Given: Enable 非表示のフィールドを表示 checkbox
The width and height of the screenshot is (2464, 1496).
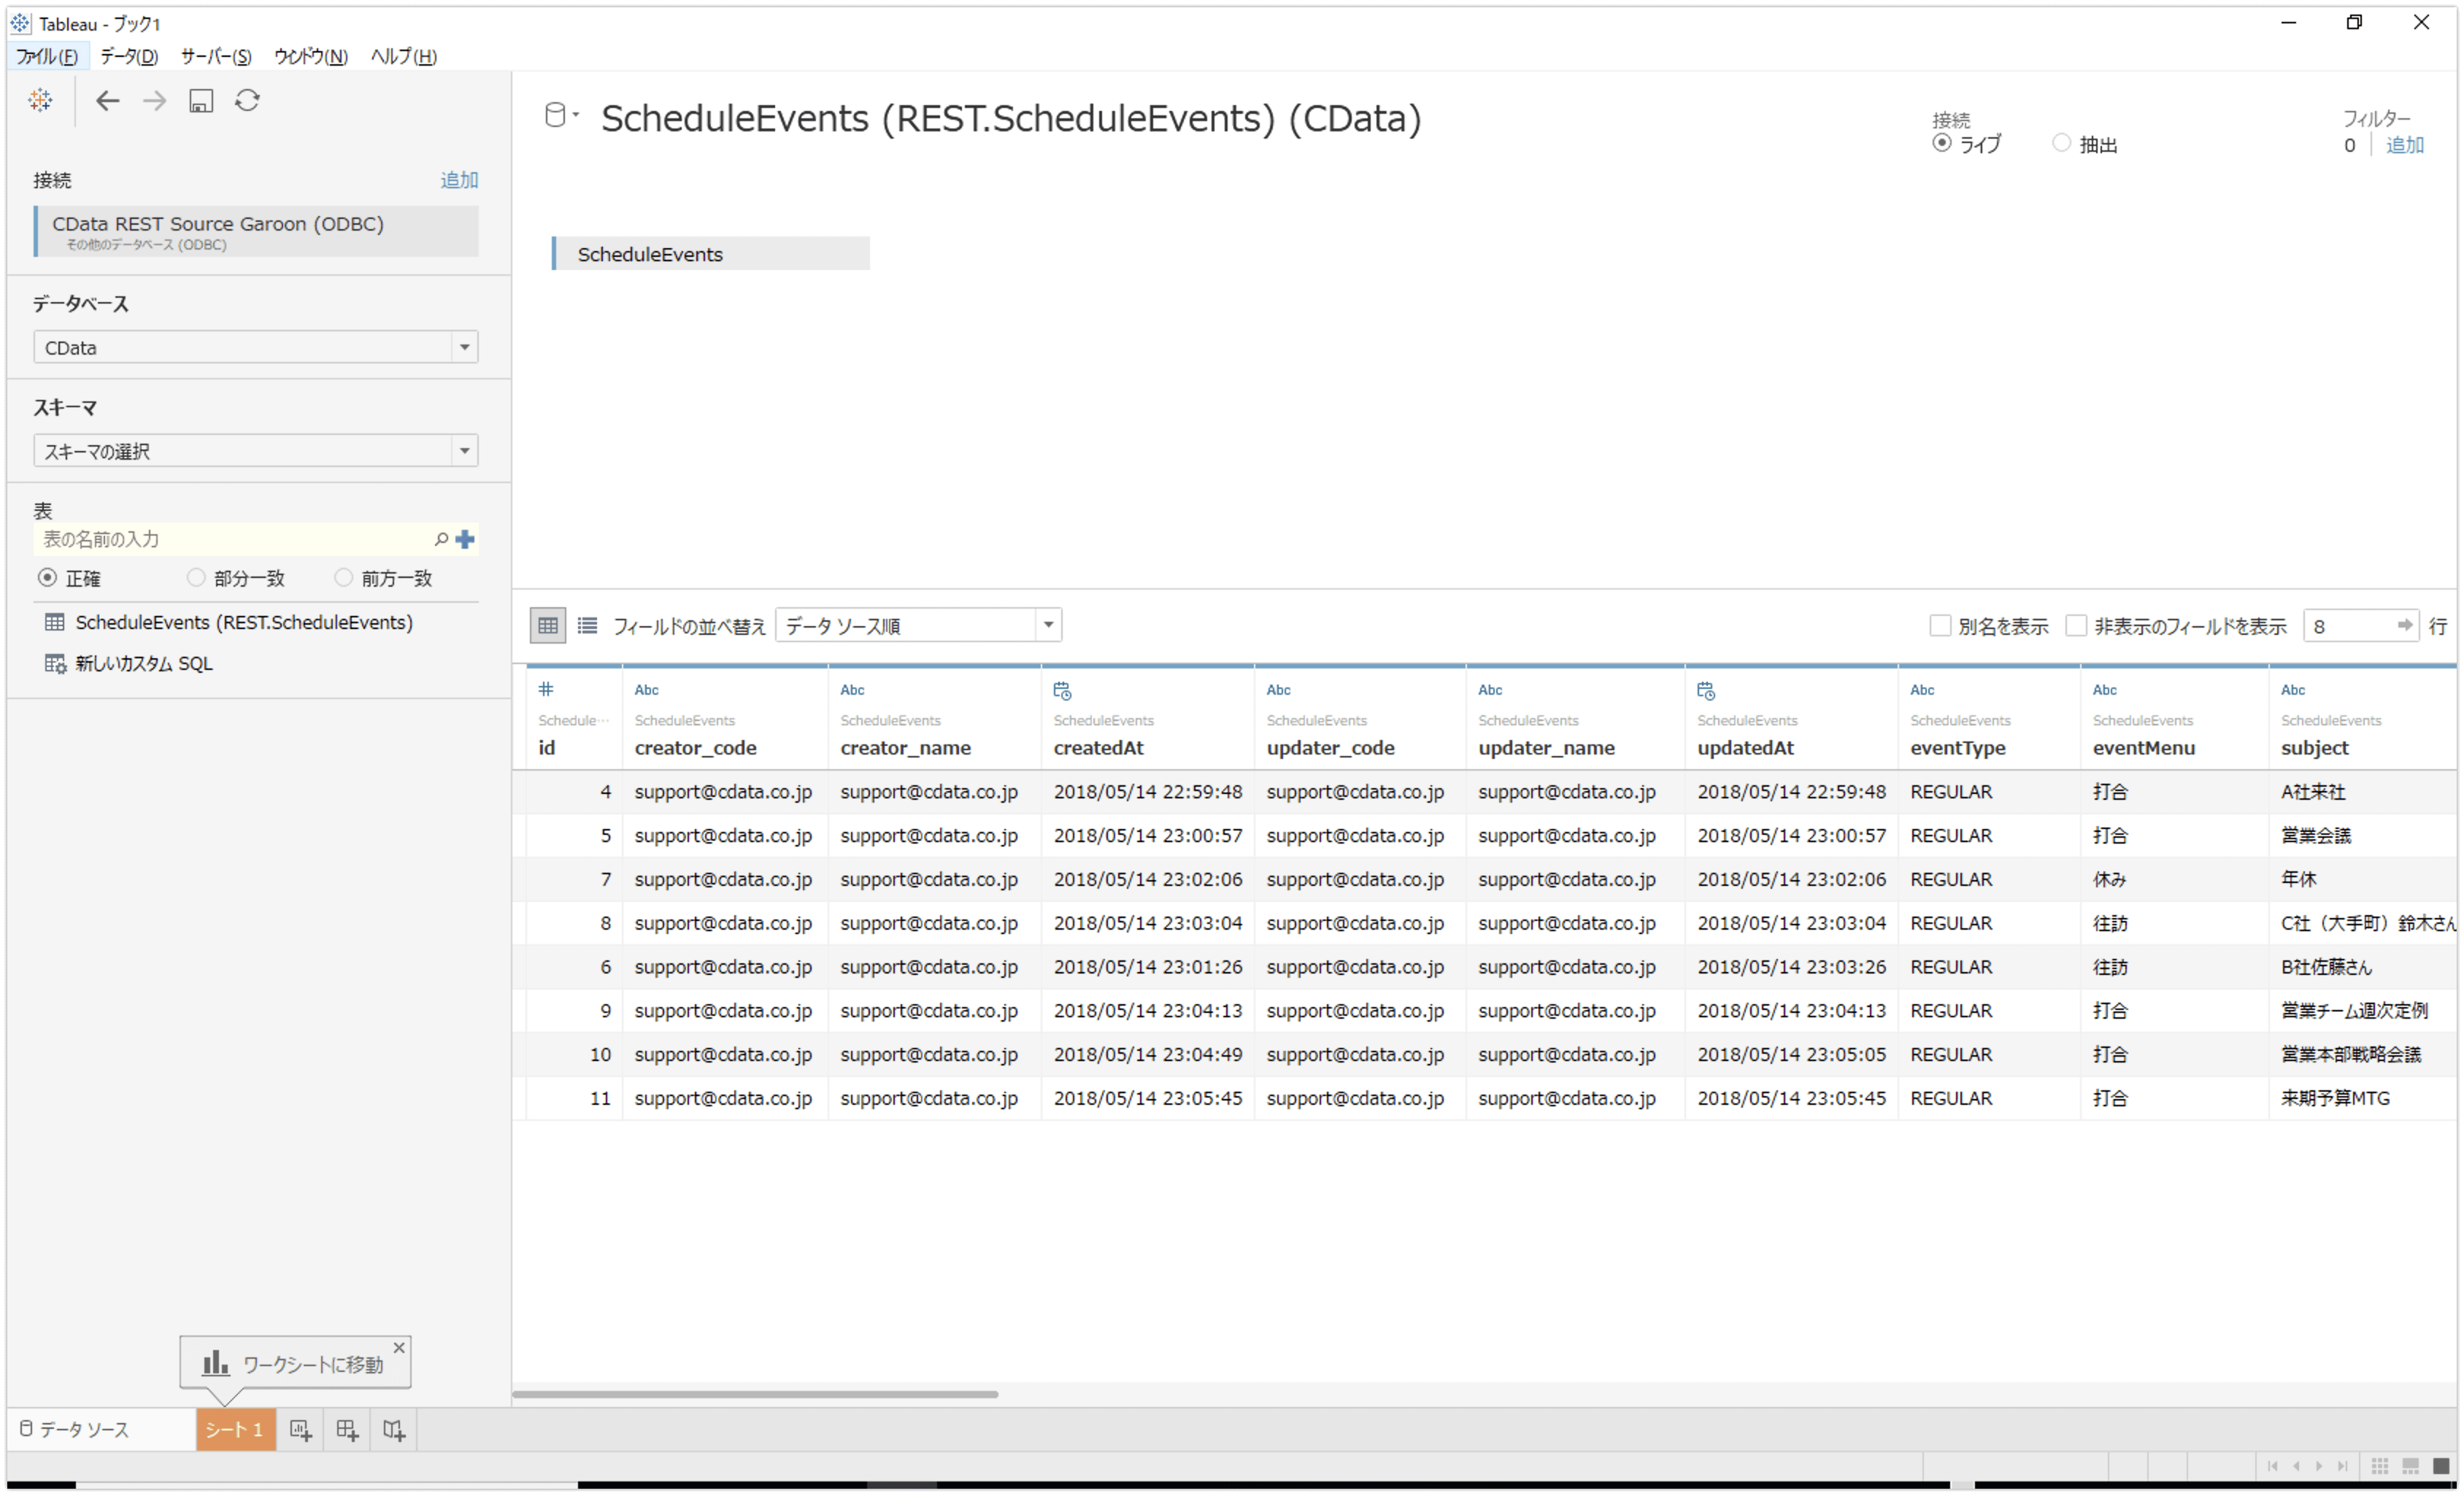Looking at the screenshot, I should click(2076, 626).
